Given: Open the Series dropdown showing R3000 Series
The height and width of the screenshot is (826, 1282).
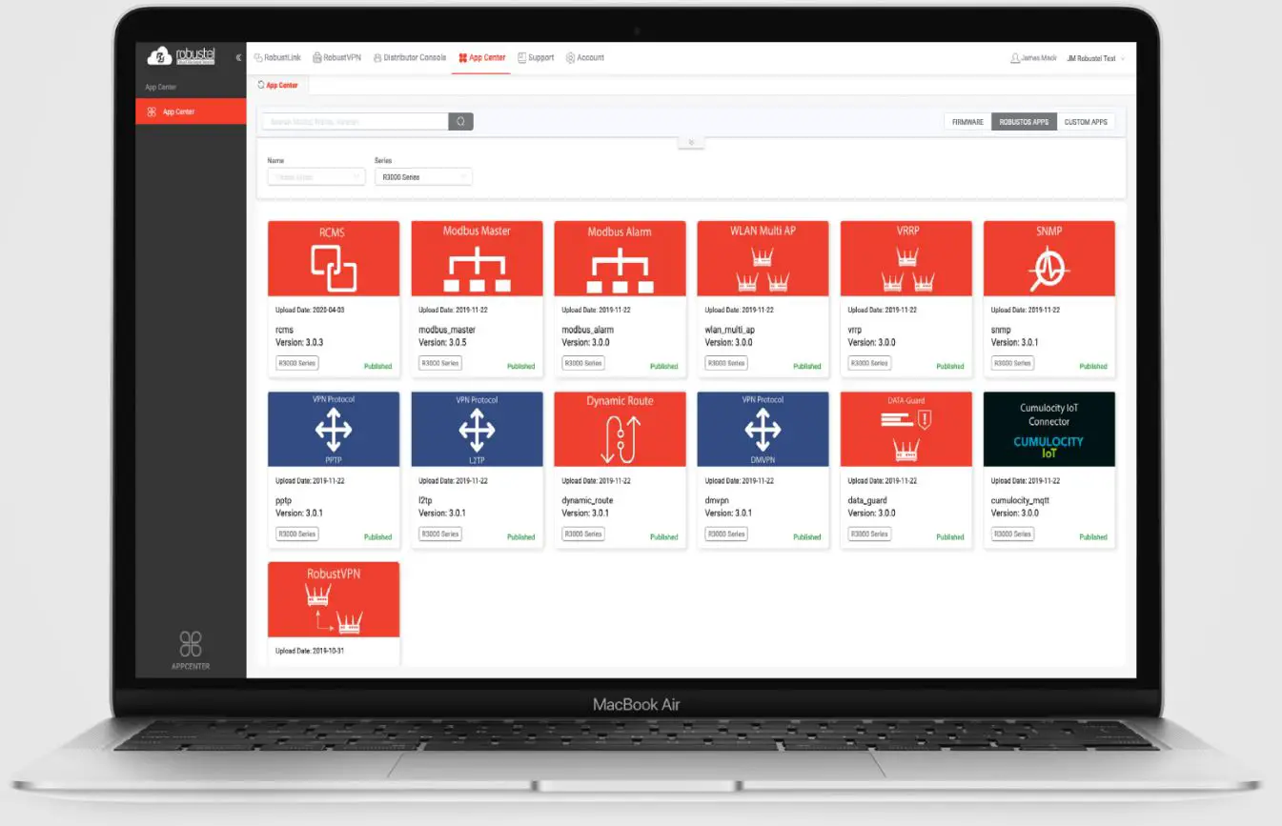Looking at the screenshot, I should pos(423,177).
